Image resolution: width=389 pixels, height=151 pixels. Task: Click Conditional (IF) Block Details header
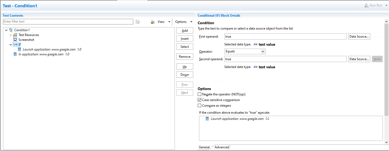coord(219,16)
